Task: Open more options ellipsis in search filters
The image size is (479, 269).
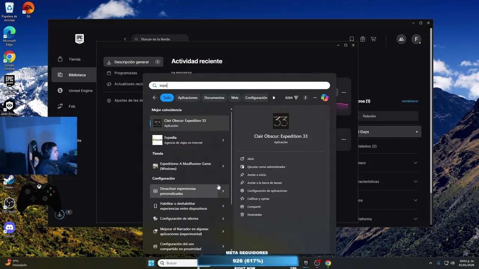Action: click(315, 98)
